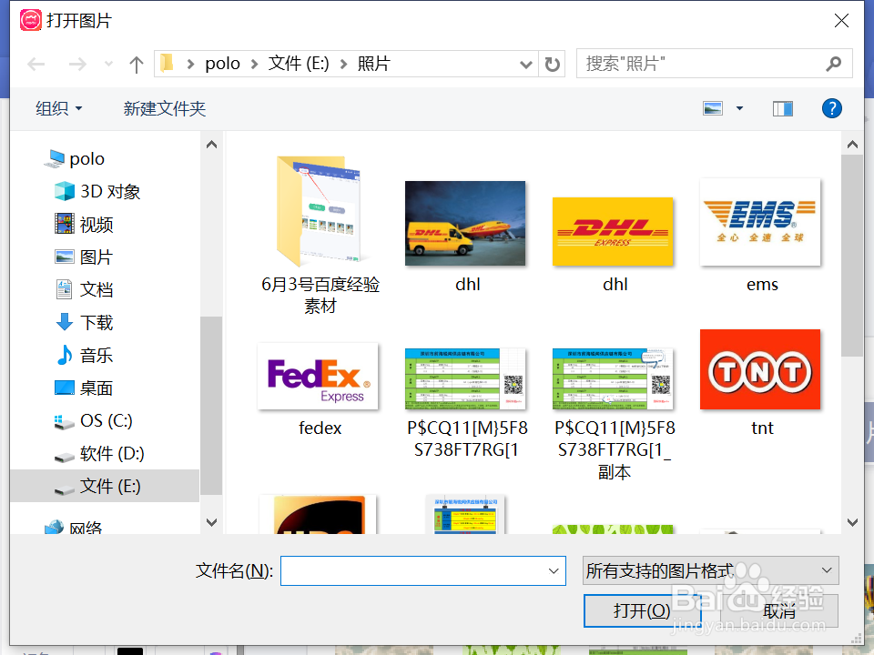Screen dimensions: 874x655
Task: Click the 打开(O) button
Action: point(642,611)
